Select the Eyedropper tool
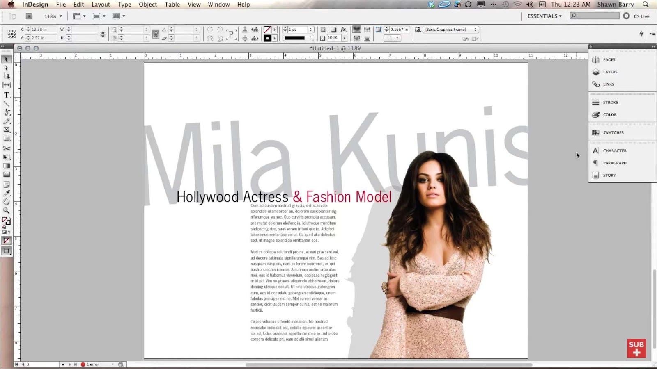This screenshot has width=657, height=369. 6,193
